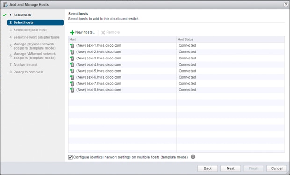Click the green checkmark beside Select task

4,15
